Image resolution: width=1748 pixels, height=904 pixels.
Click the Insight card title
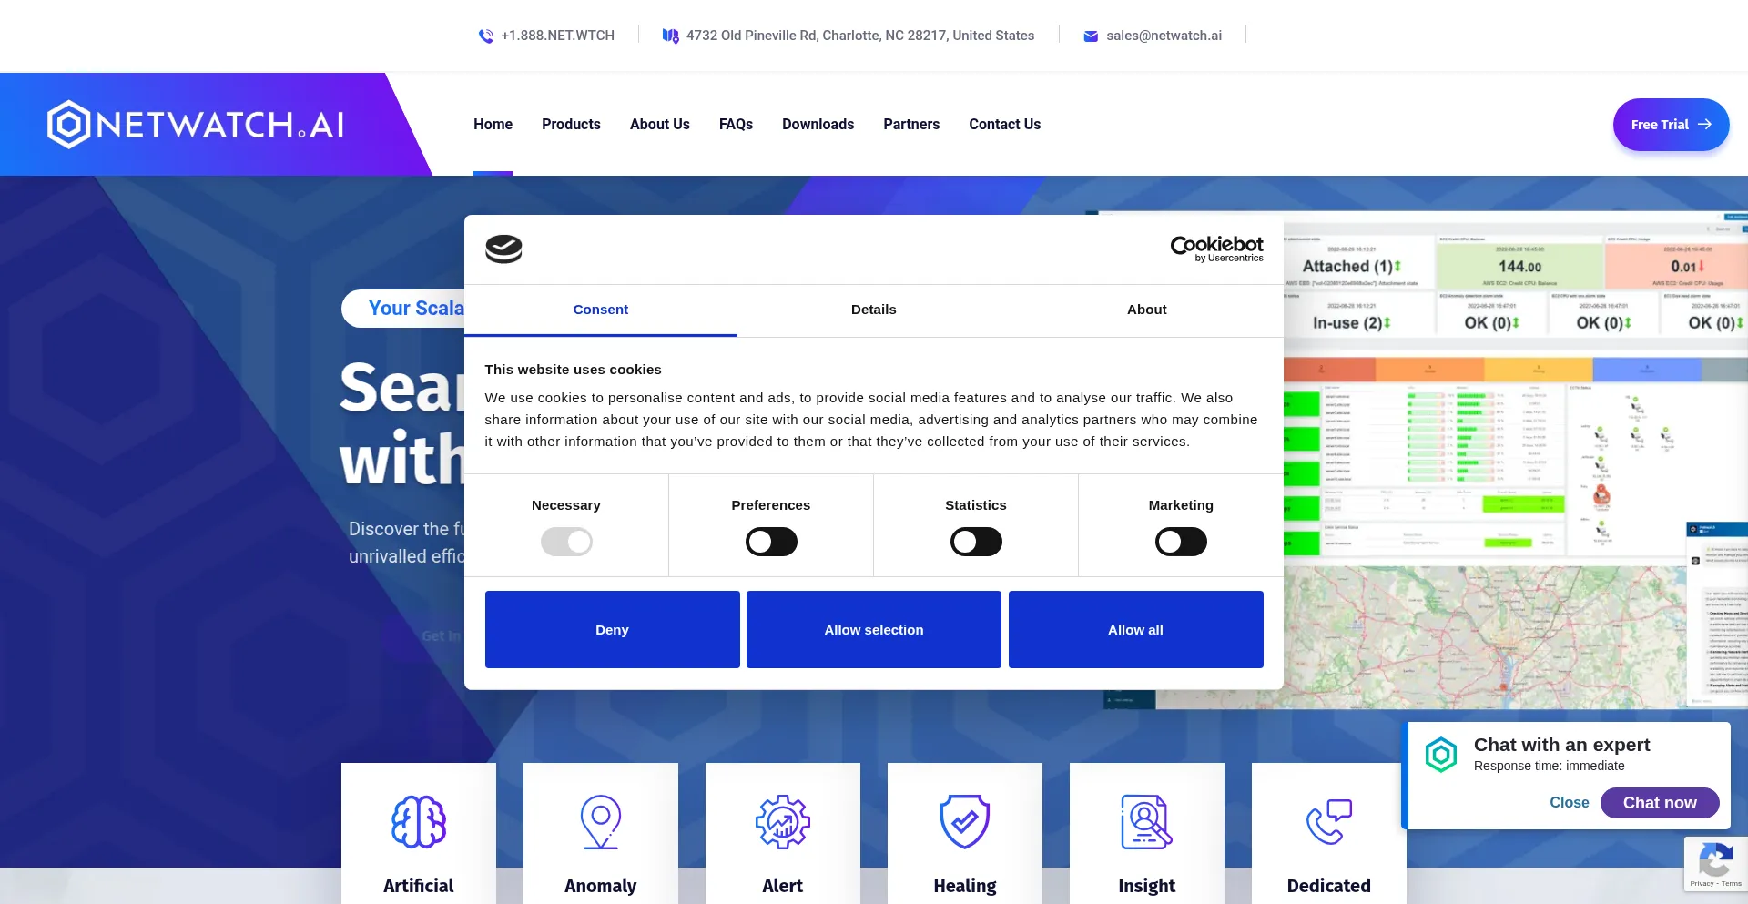point(1146,886)
